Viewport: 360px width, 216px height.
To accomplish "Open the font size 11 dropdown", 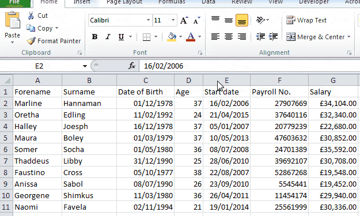I will coord(173,20).
